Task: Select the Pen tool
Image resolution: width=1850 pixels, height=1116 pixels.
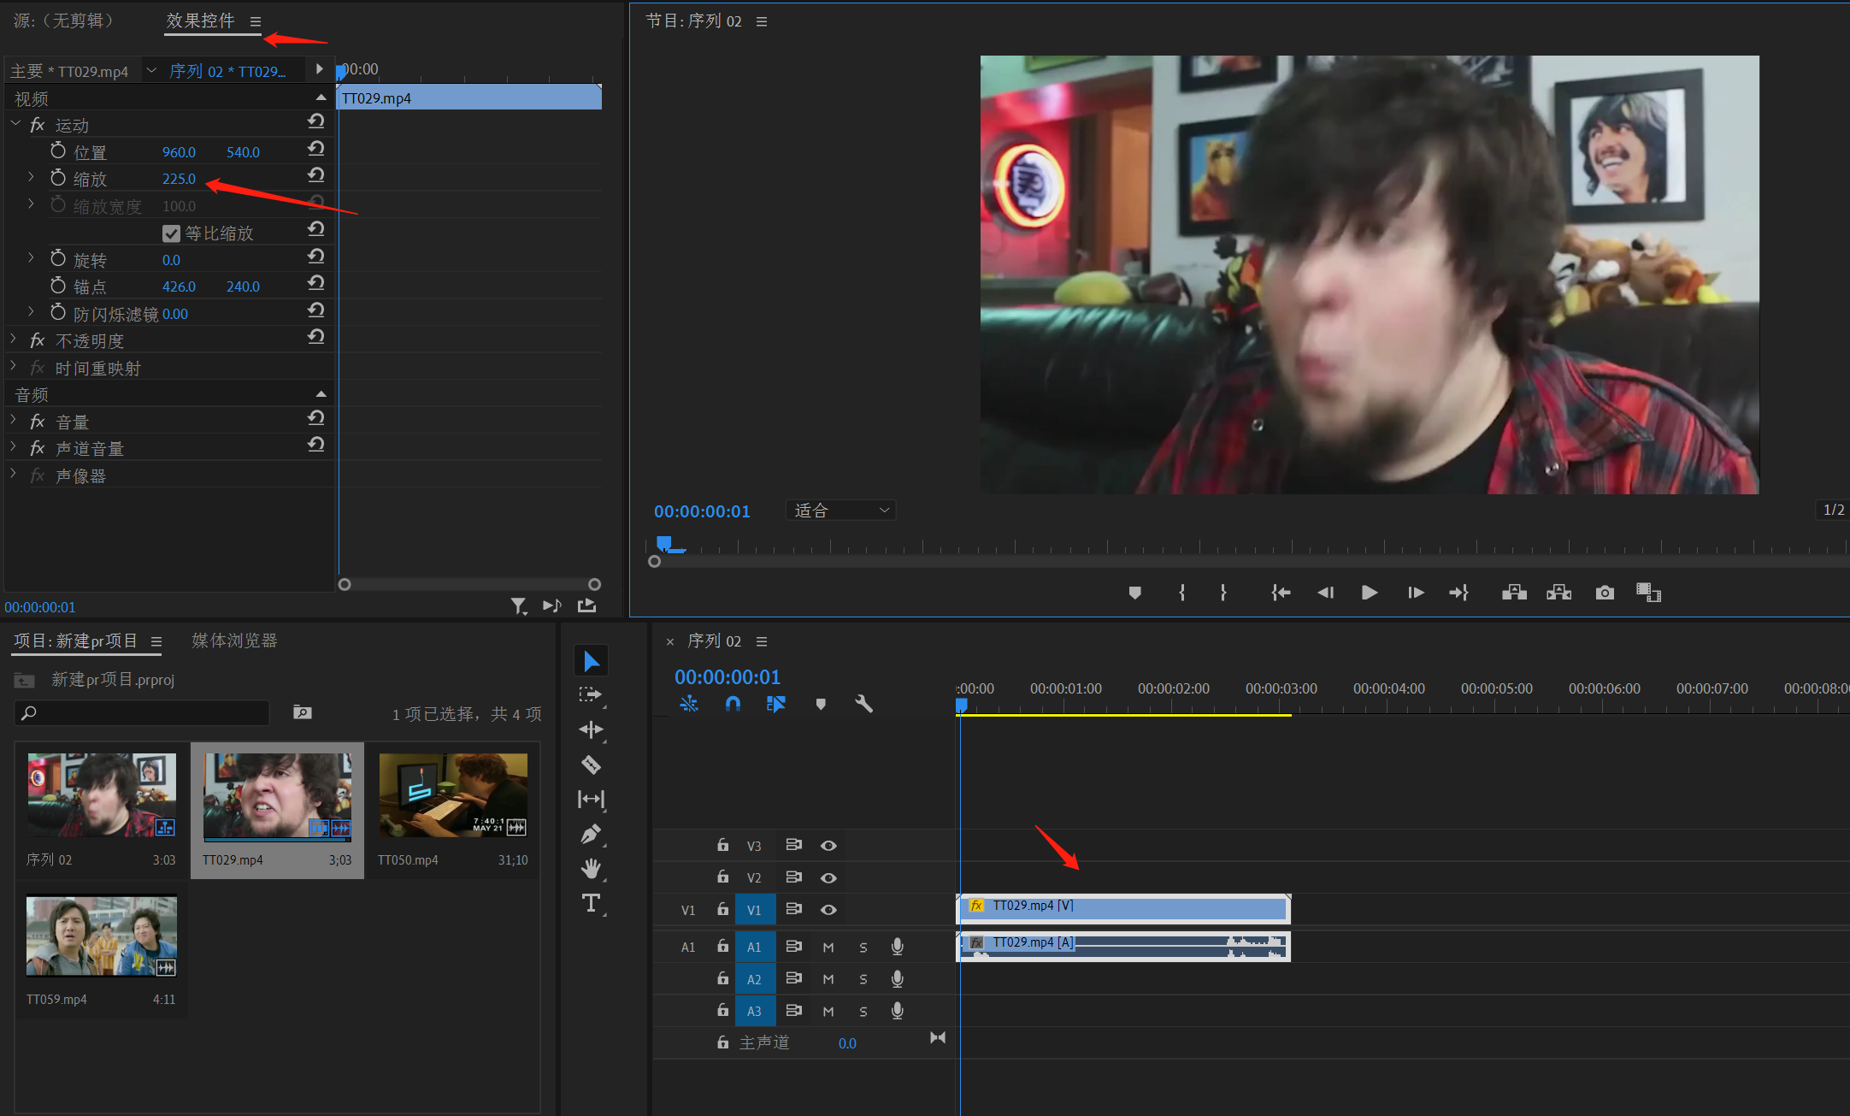Action: pyautogui.click(x=591, y=834)
